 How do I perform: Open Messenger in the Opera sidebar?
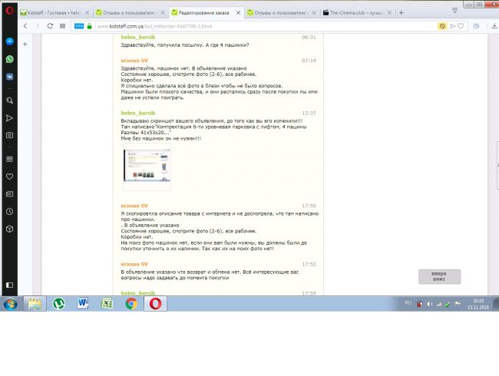(9, 43)
